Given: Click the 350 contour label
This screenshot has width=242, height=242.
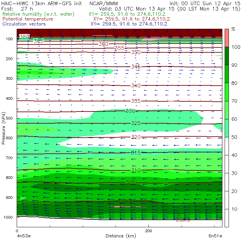Looking at the screenshot, I should point(136,52).
